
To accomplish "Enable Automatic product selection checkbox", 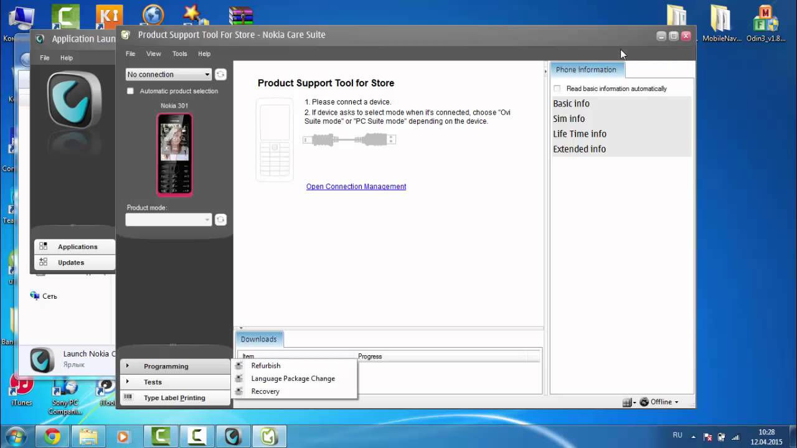I will [130, 91].
